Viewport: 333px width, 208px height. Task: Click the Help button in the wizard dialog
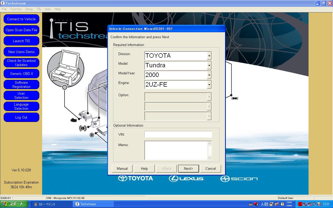pos(144,168)
